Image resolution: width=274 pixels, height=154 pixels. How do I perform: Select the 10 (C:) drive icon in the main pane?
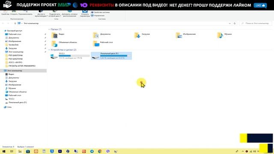click(x=54, y=56)
